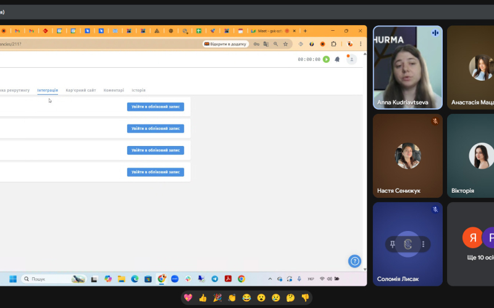Viewport: 494px width, 308px height.
Task: Open the user profile avatar menu
Action: click(x=351, y=60)
